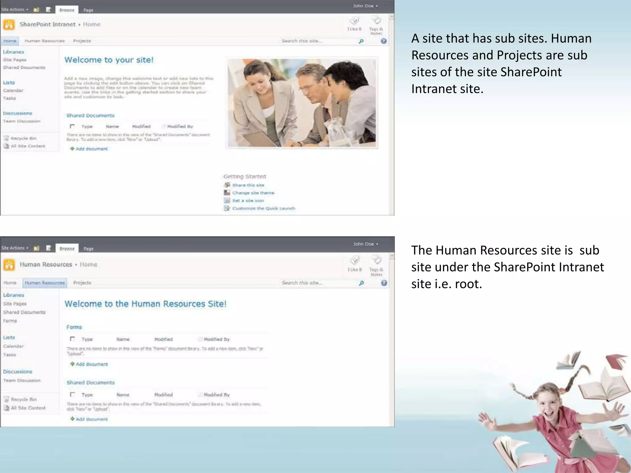Click edit page icon in top window ribbon
Viewport: 631px width, 473px height.
click(x=48, y=10)
